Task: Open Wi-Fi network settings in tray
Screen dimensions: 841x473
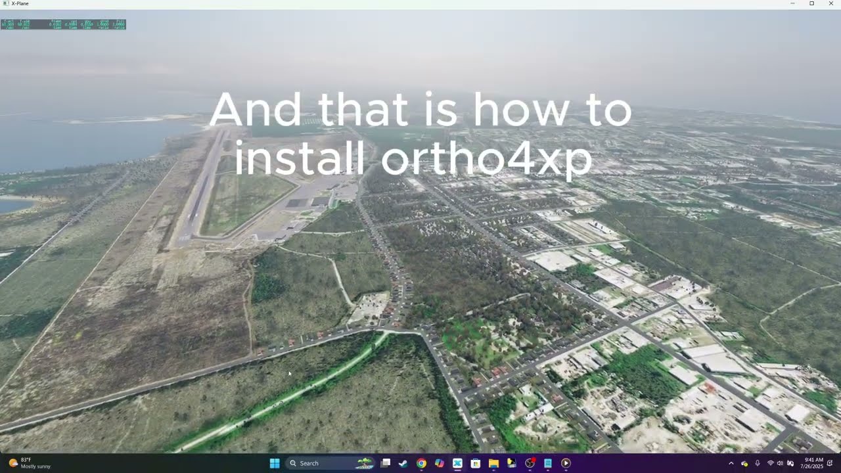Action: coord(770,463)
